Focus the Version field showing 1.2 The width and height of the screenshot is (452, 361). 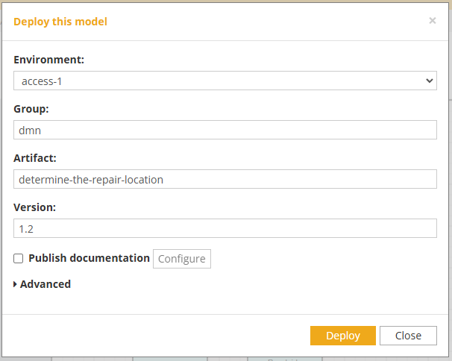[225, 228]
